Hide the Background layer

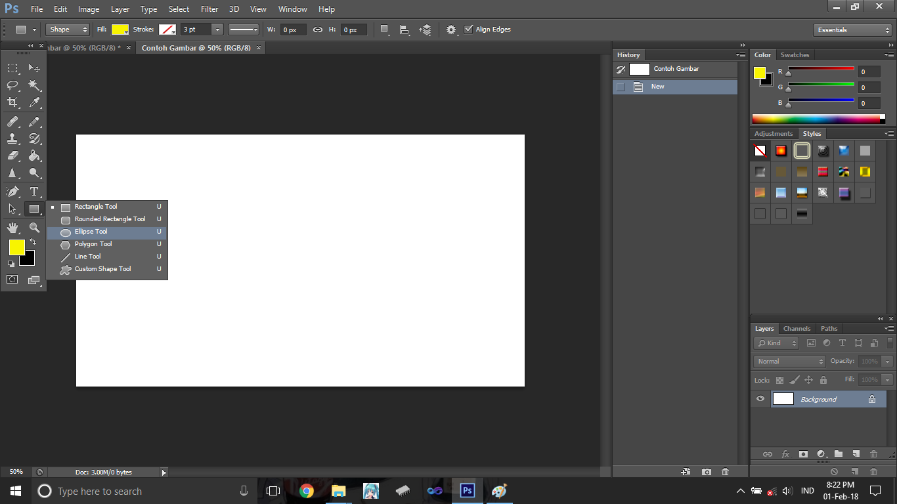pyautogui.click(x=760, y=398)
